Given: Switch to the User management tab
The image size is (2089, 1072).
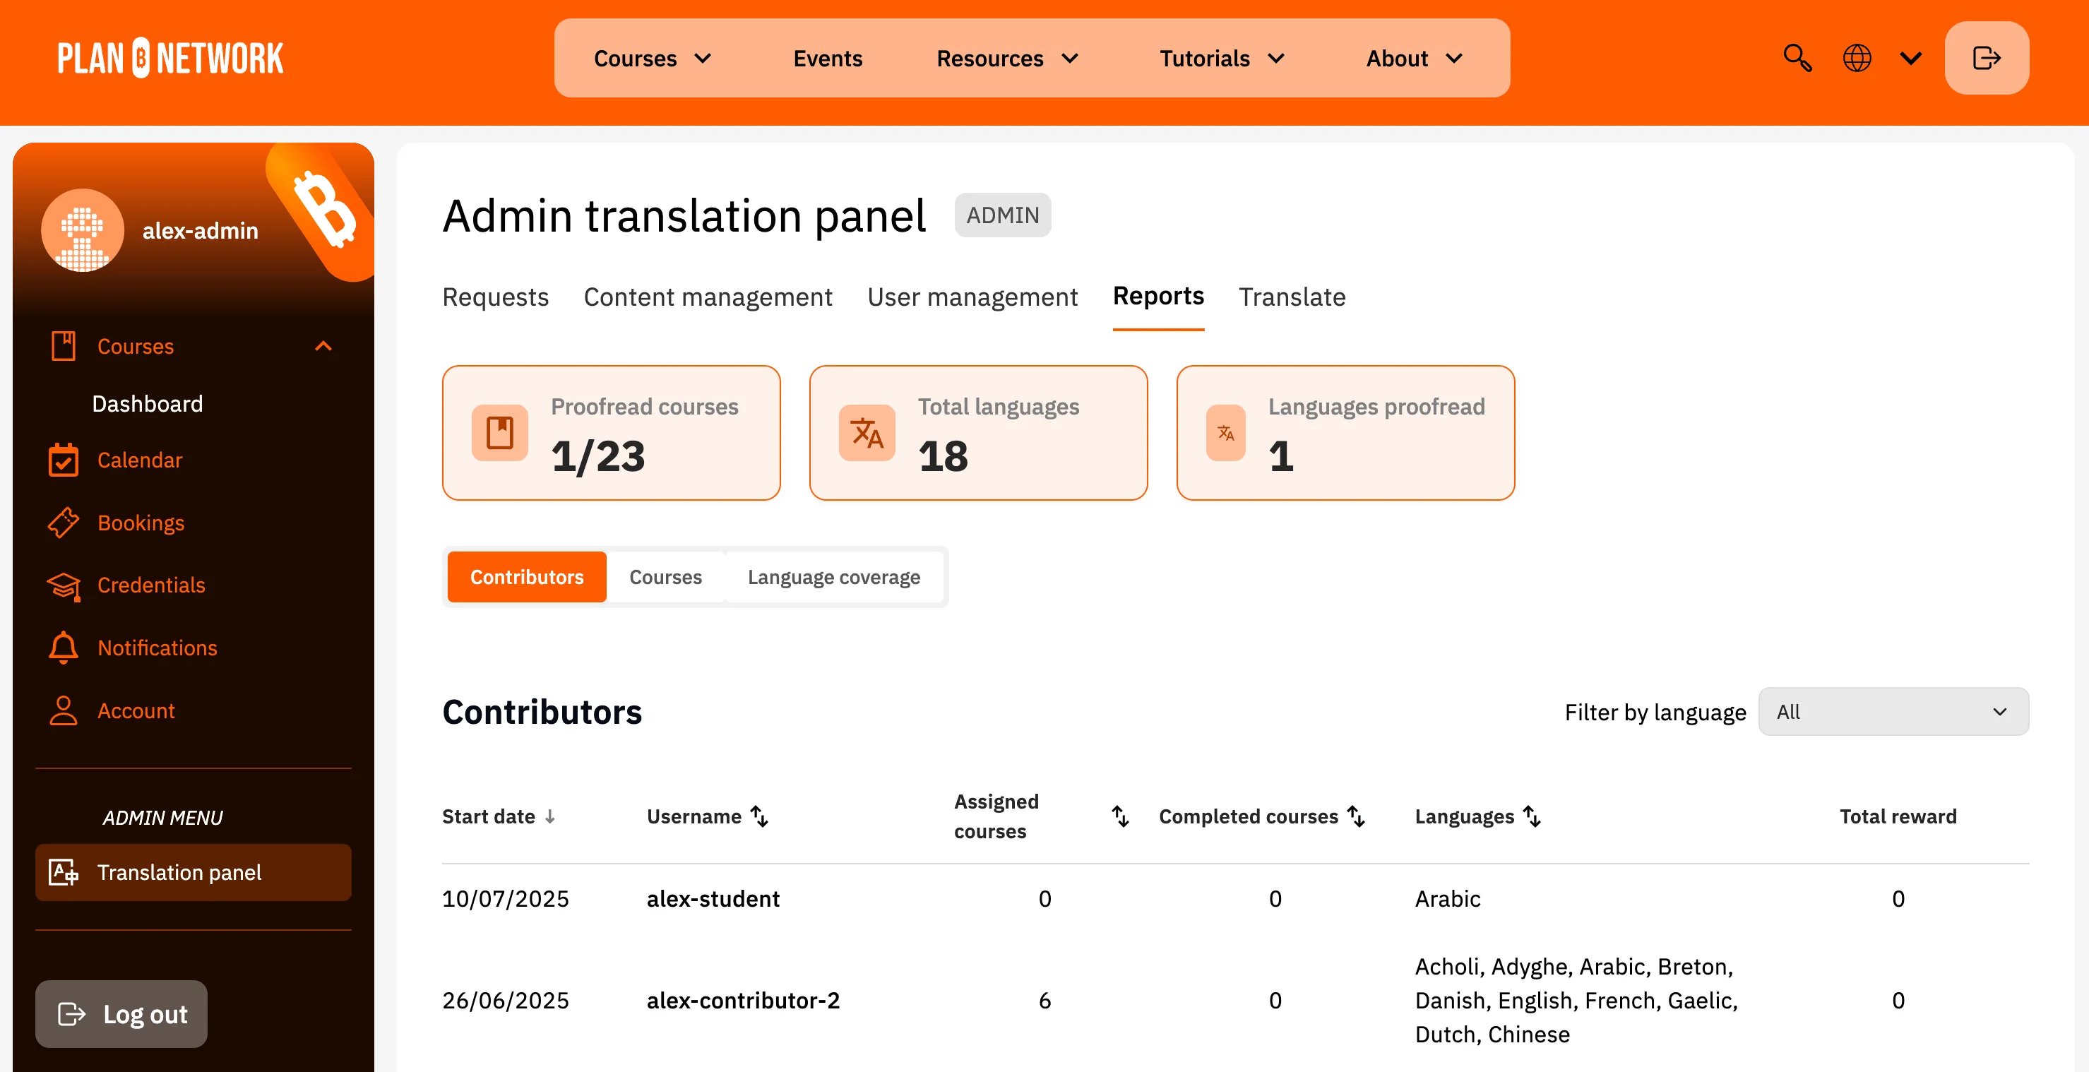Looking at the screenshot, I should (972, 297).
